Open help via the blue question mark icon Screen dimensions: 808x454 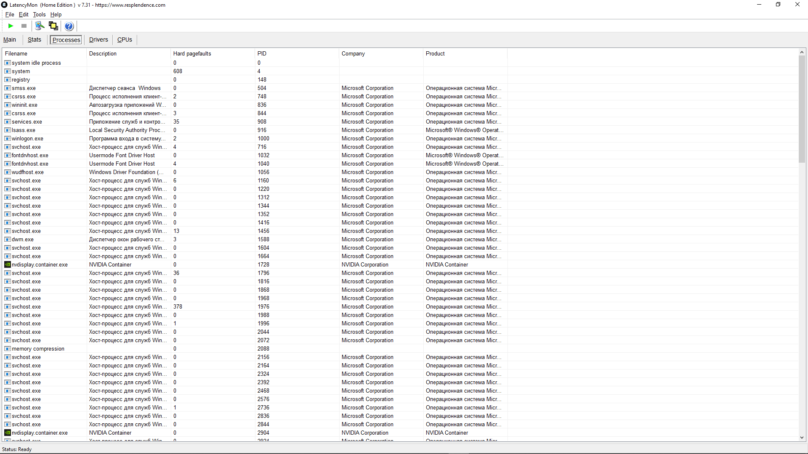pos(69,26)
